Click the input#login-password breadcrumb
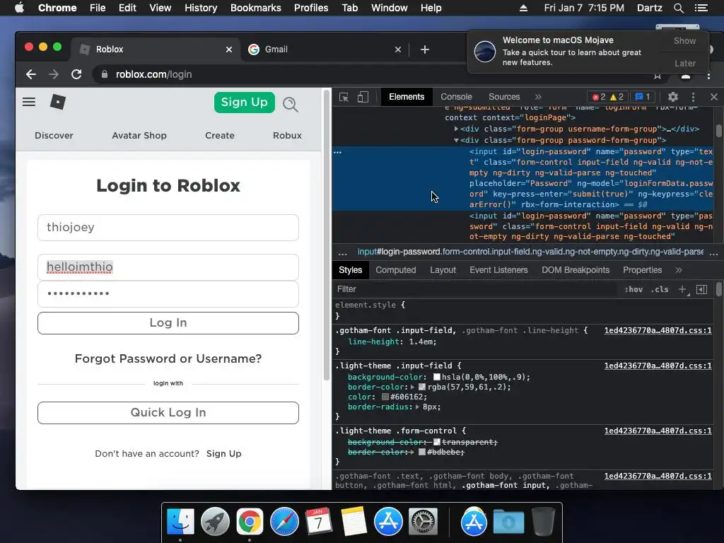724x543 pixels. pos(530,252)
